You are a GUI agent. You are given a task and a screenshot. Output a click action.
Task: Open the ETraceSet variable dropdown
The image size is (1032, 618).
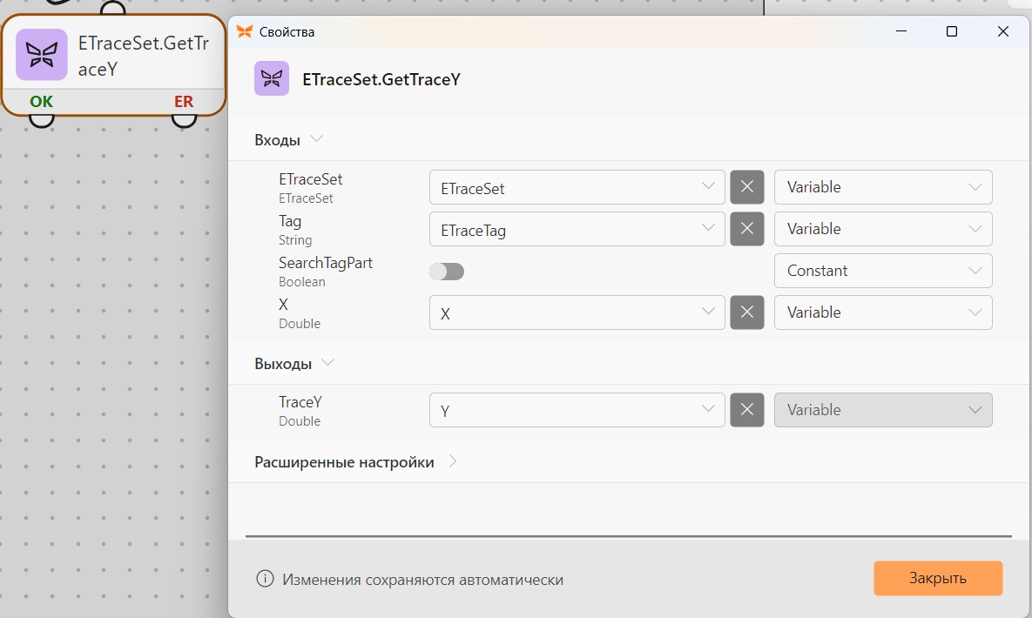[x=577, y=187]
